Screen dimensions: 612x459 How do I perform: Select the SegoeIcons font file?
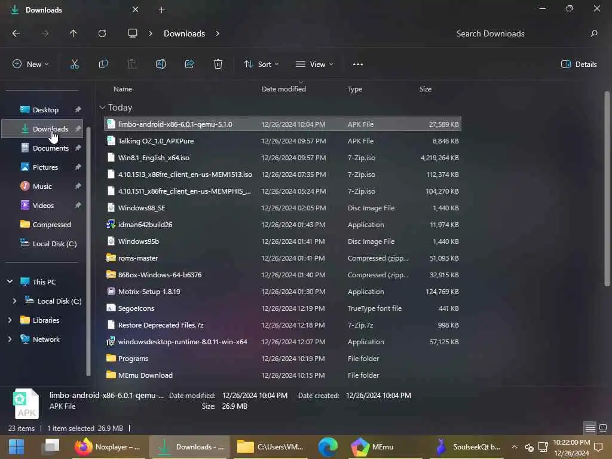pyautogui.click(x=283, y=308)
